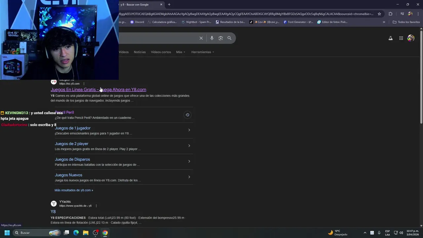This screenshot has height=238, width=423.
Task: Open Chrome extensions puzzle icon
Action: (391, 14)
